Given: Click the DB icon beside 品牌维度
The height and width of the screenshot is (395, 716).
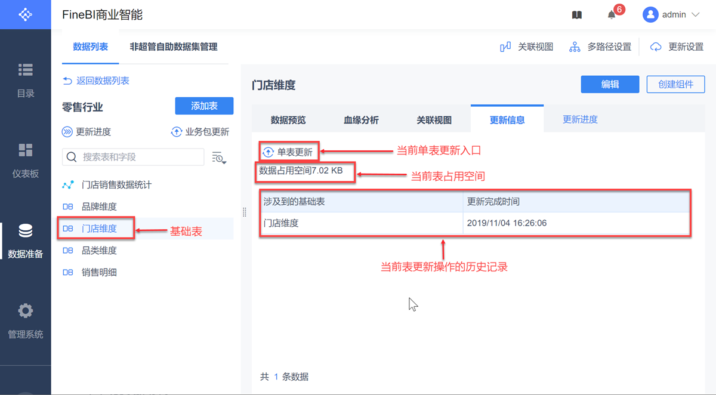Looking at the screenshot, I should (x=68, y=206).
